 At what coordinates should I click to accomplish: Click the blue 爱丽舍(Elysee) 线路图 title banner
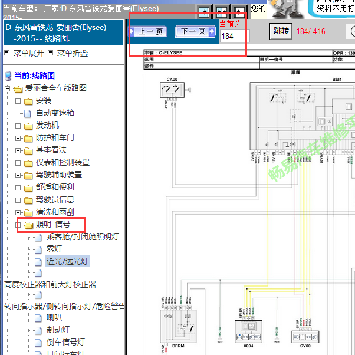point(64,32)
